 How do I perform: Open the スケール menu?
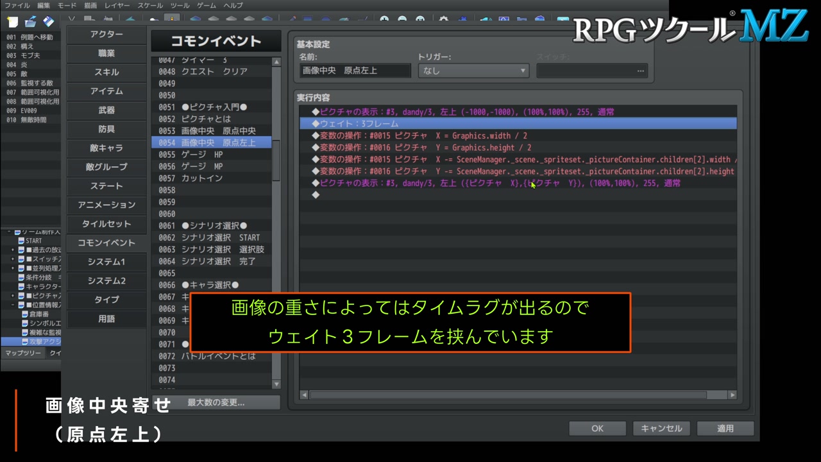(x=151, y=5)
